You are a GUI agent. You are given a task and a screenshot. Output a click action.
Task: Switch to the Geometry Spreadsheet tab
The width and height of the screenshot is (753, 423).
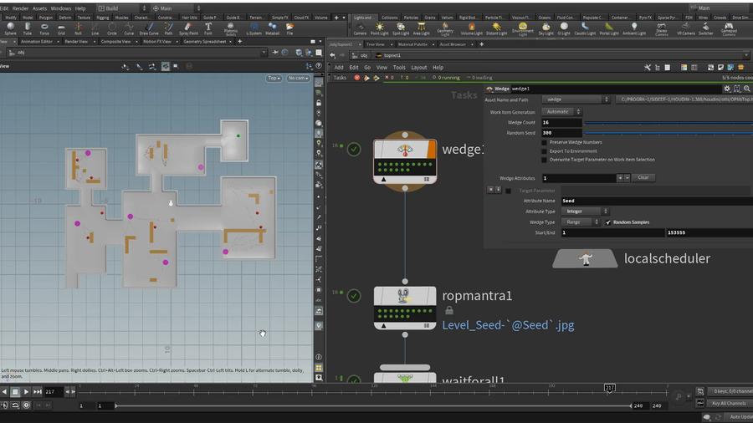[x=205, y=42]
